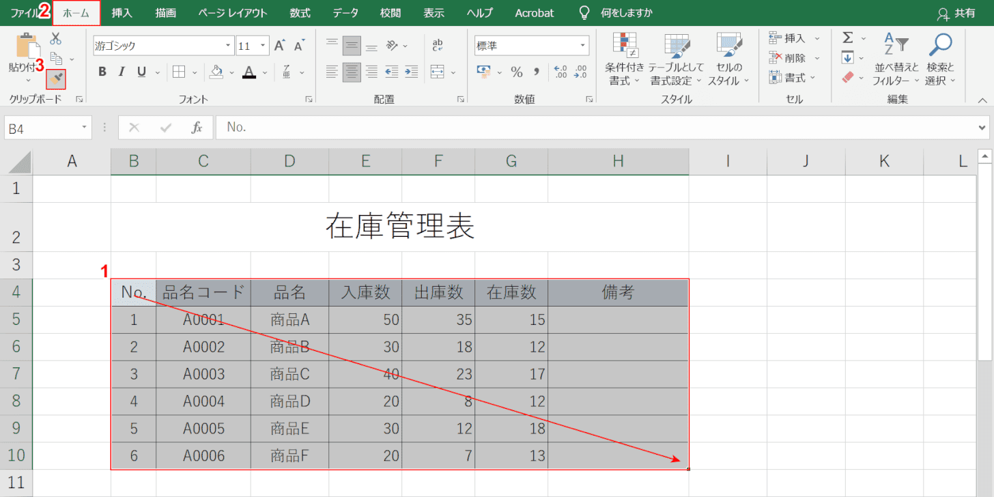Click the Fill down arrow icon

848,57
